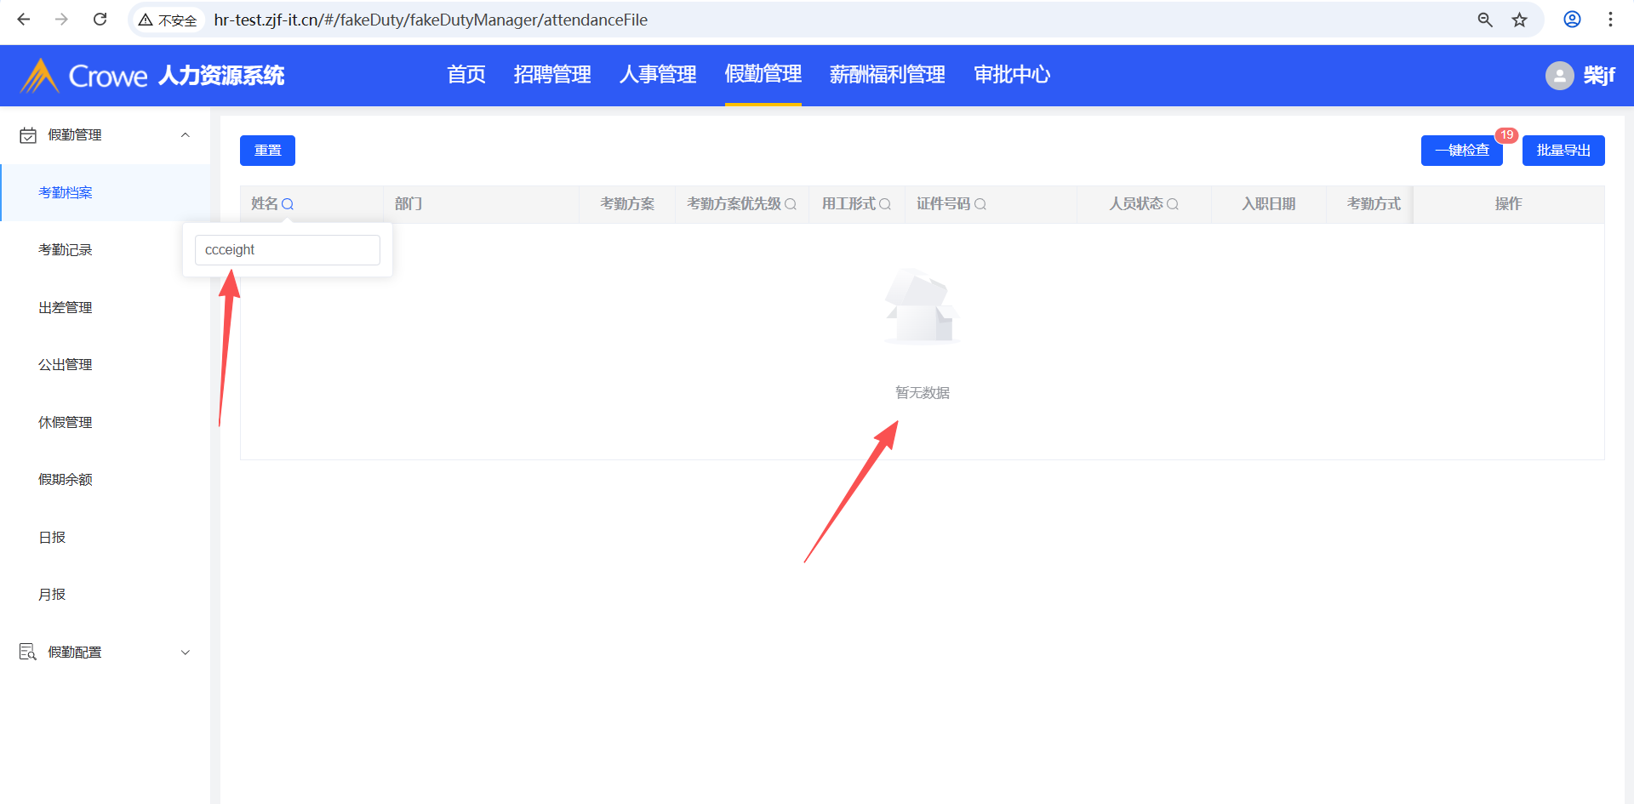Click the 重置 button
This screenshot has height=804, width=1634.
click(267, 151)
